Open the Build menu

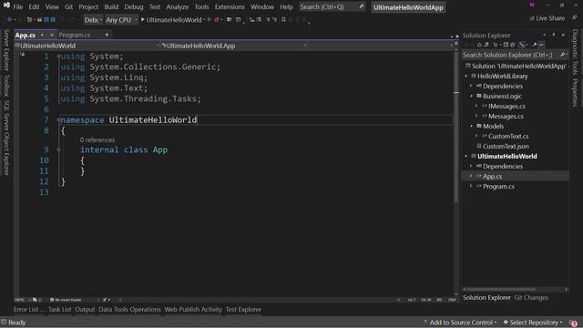click(111, 6)
